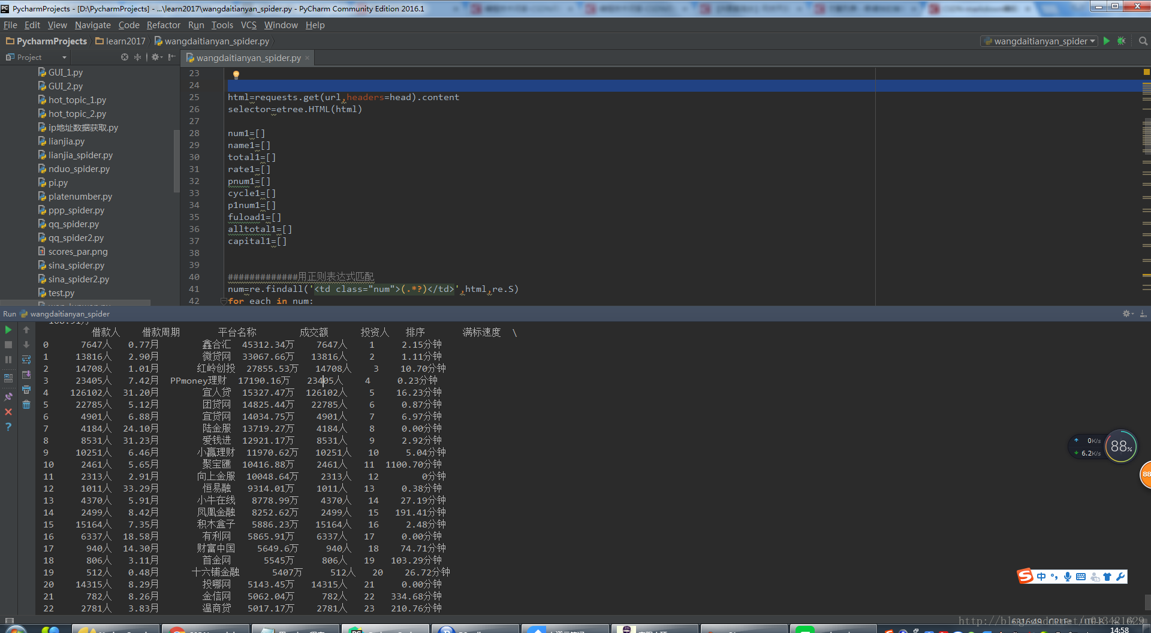Open Sogou toolbox wrench icon
This screenshot has height=633, width=1151.
click(x=1120, y=577)
